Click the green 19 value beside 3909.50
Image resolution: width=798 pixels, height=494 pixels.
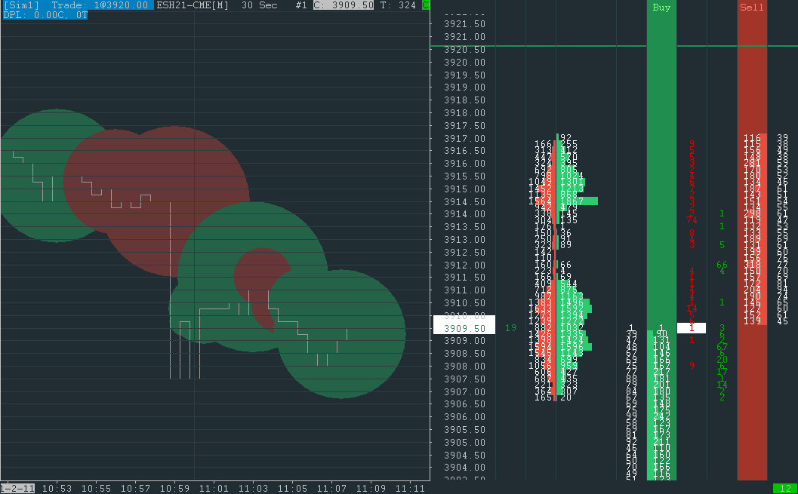click(510, 328)
